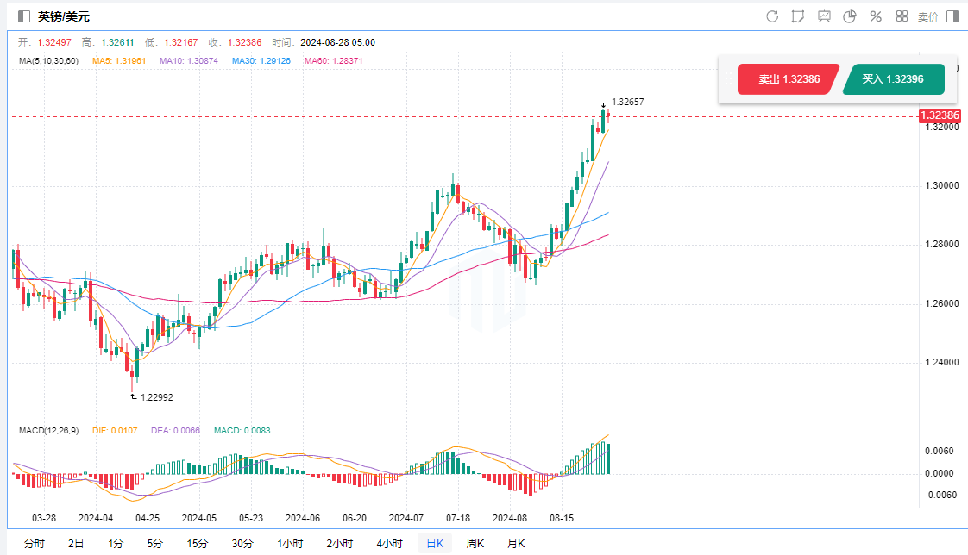968x555 pixels.
Task: Click the pie chart icon
Action: (x=850, y=16)
